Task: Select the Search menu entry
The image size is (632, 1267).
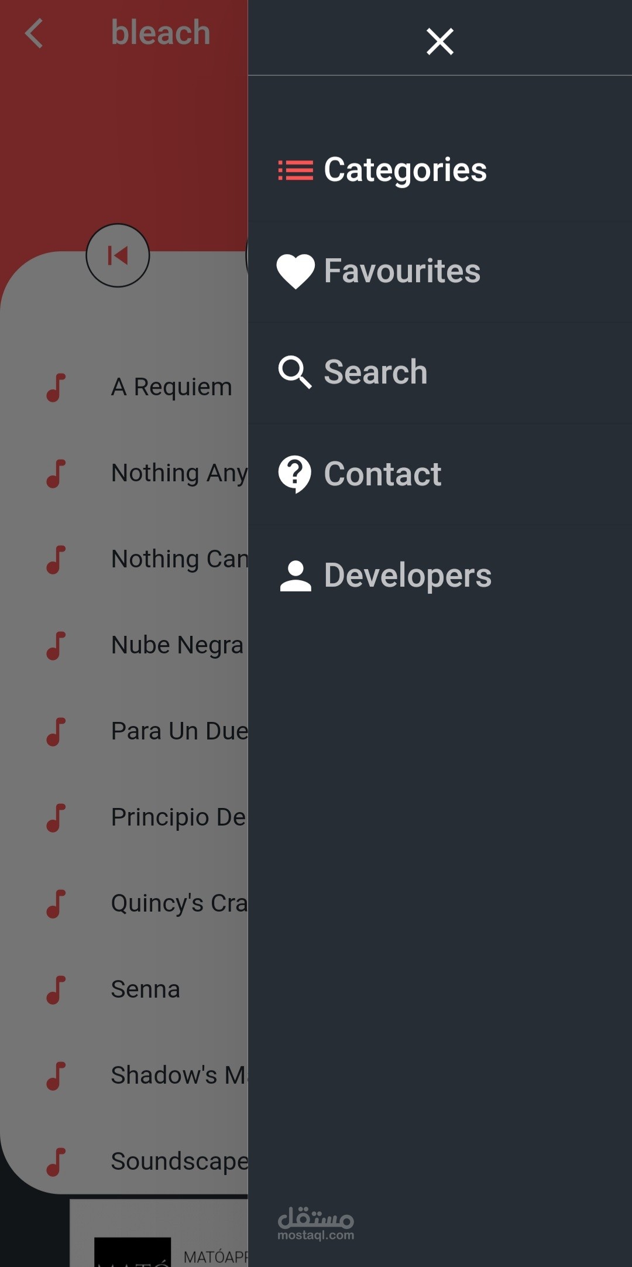Action: click(x=376, y=372)
